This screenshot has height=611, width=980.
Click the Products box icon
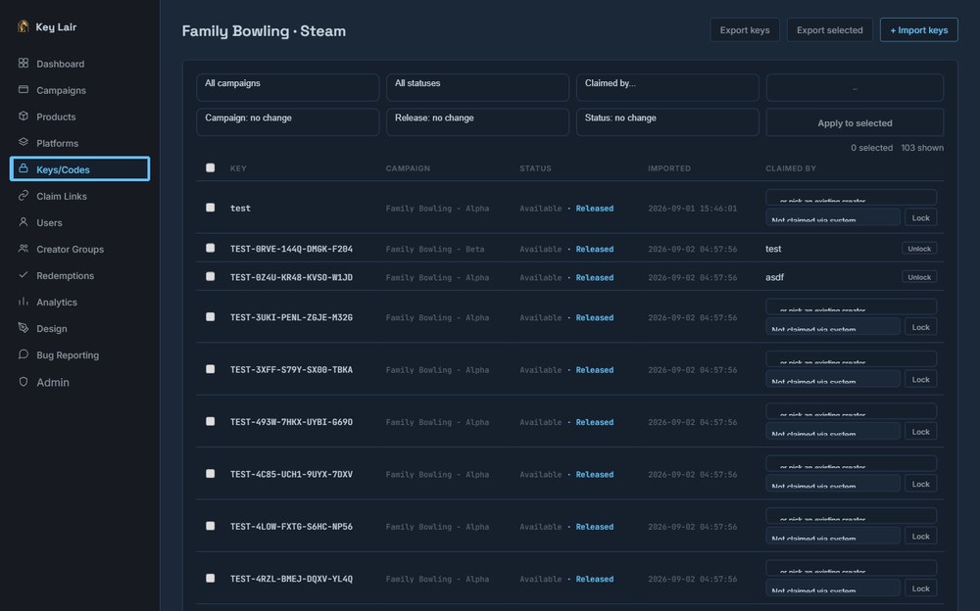pos(24,117)
